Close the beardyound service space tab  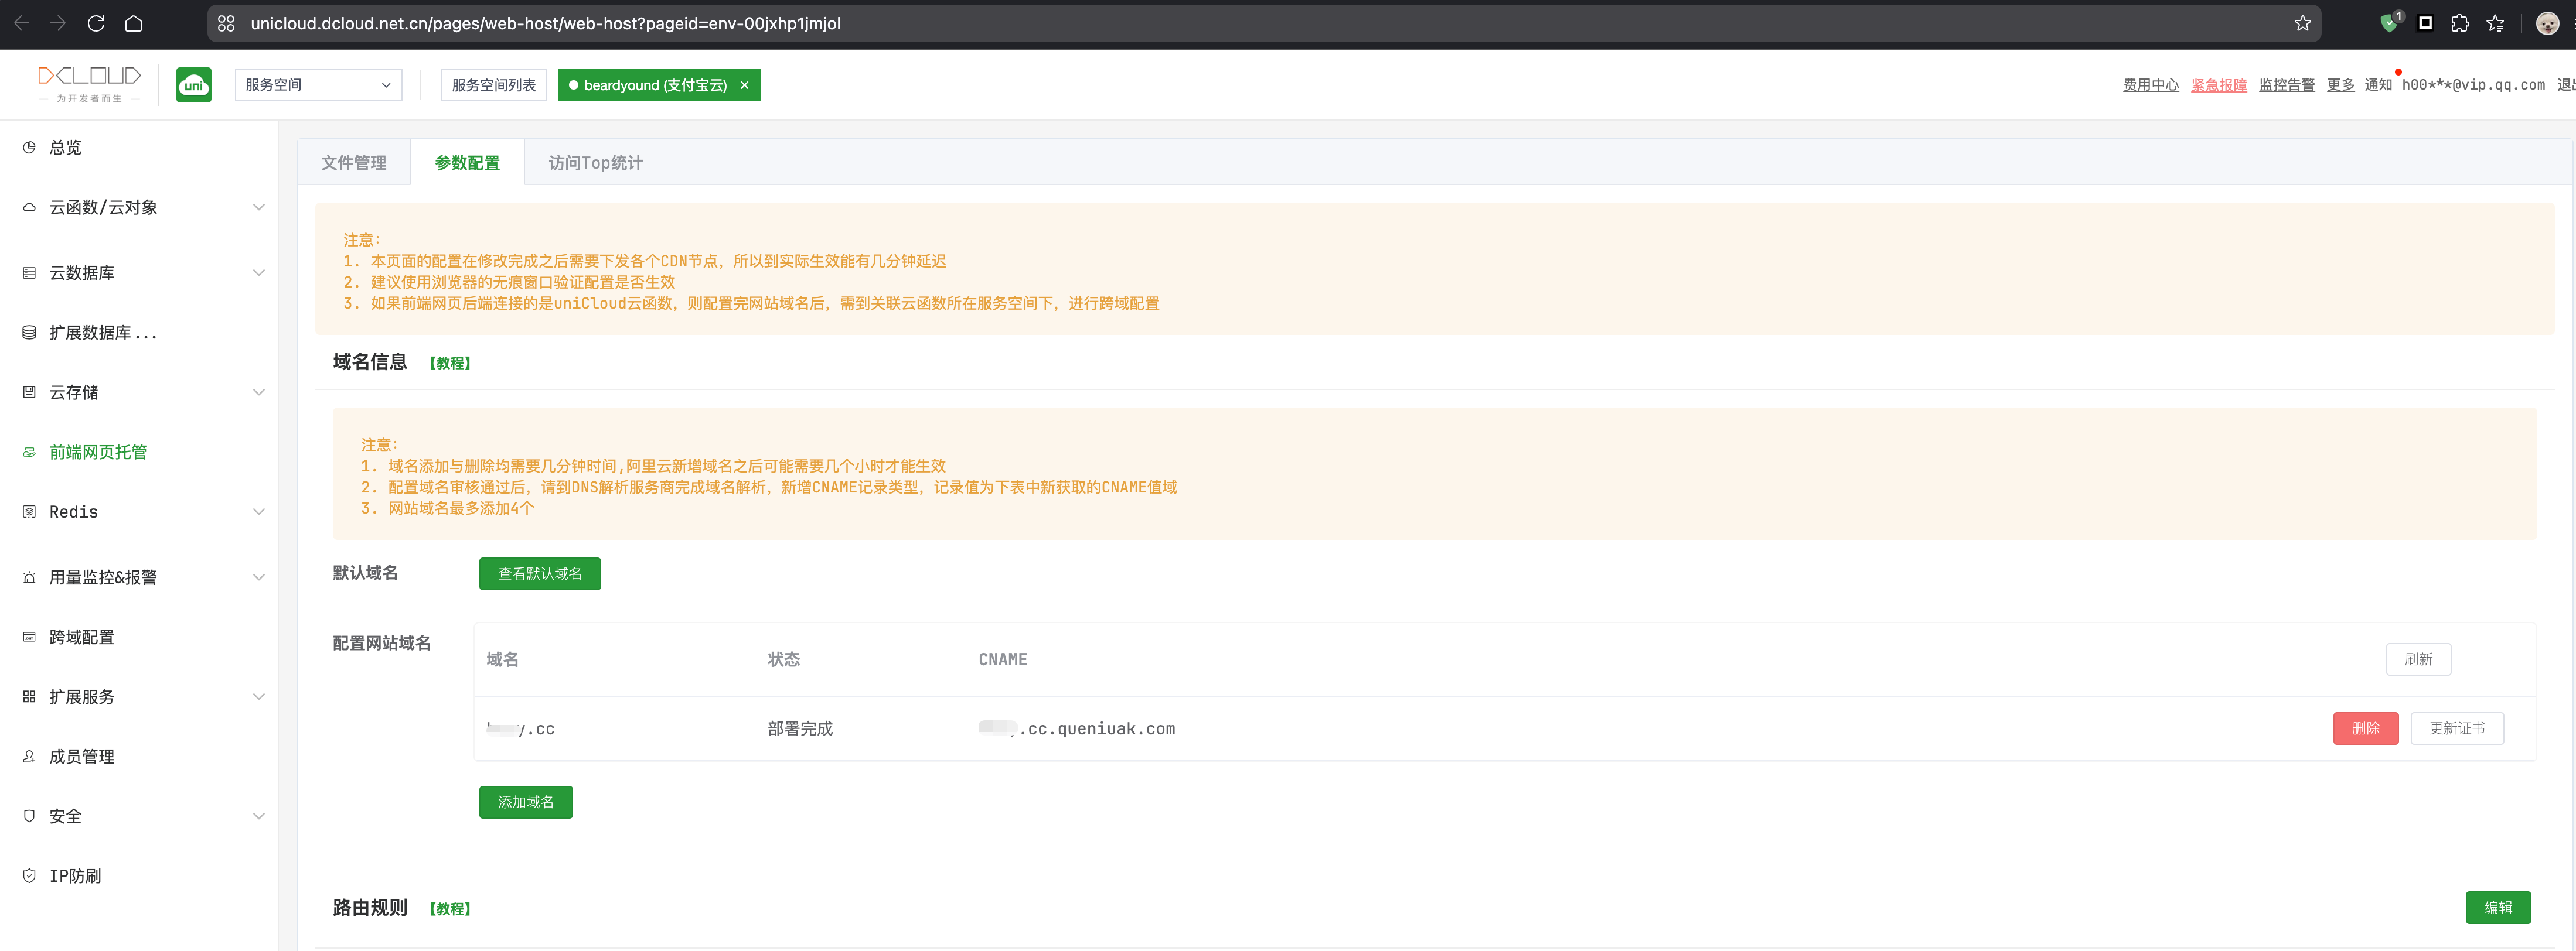click(744, 86)
